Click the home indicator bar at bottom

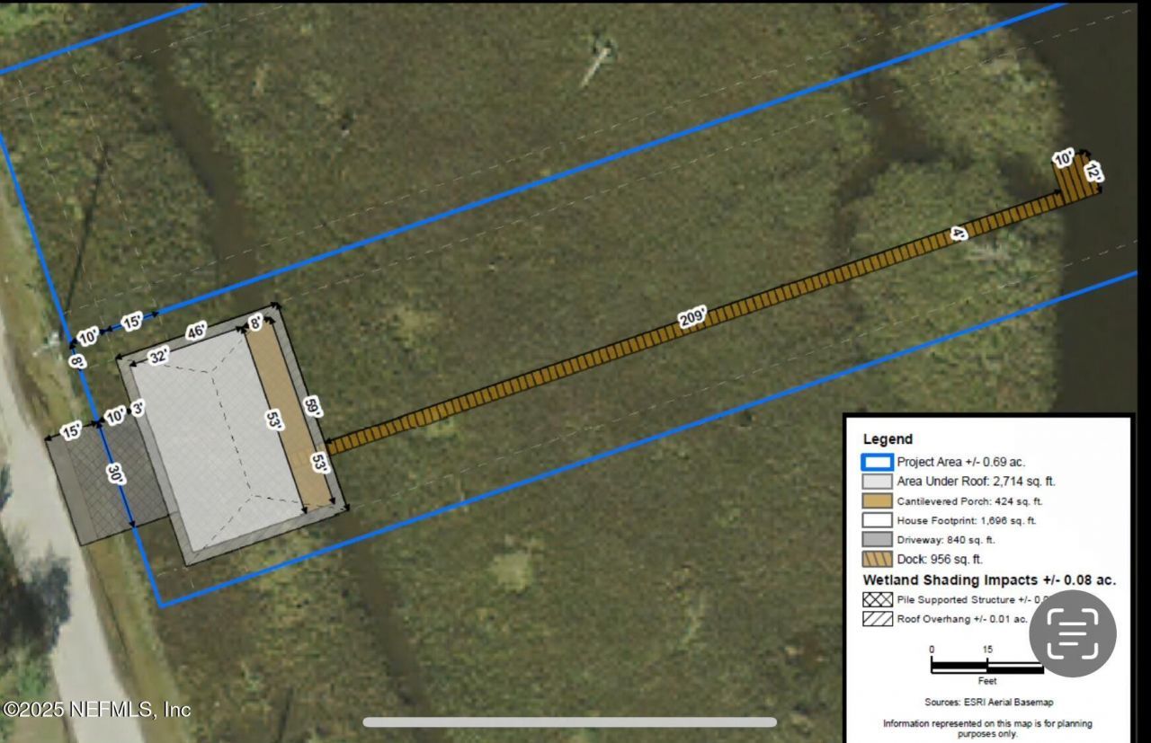(570, 721)
